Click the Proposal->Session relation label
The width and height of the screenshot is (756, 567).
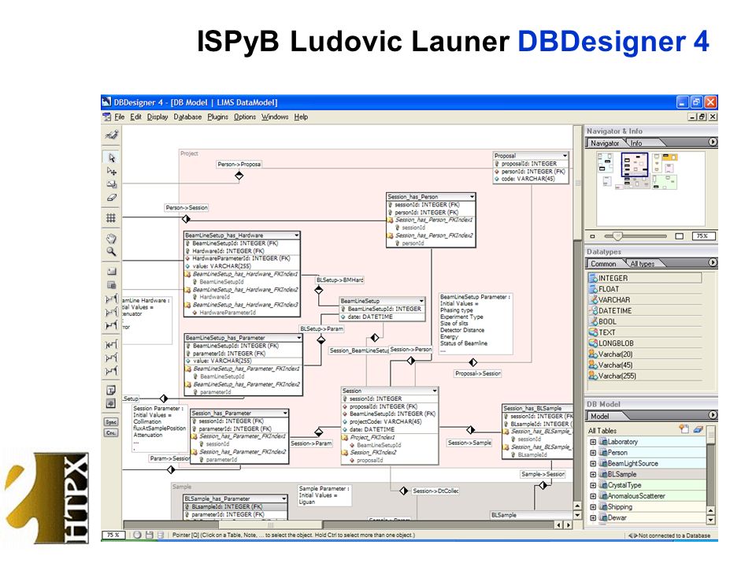[478, 373]
